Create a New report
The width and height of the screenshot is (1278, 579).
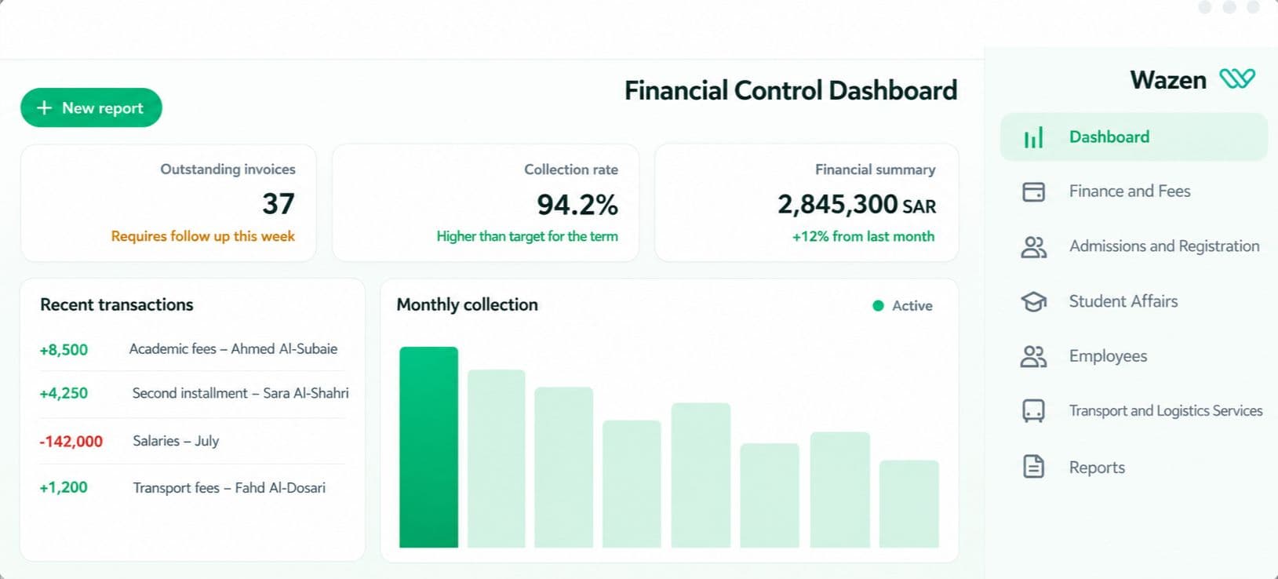tap(91, 107)
